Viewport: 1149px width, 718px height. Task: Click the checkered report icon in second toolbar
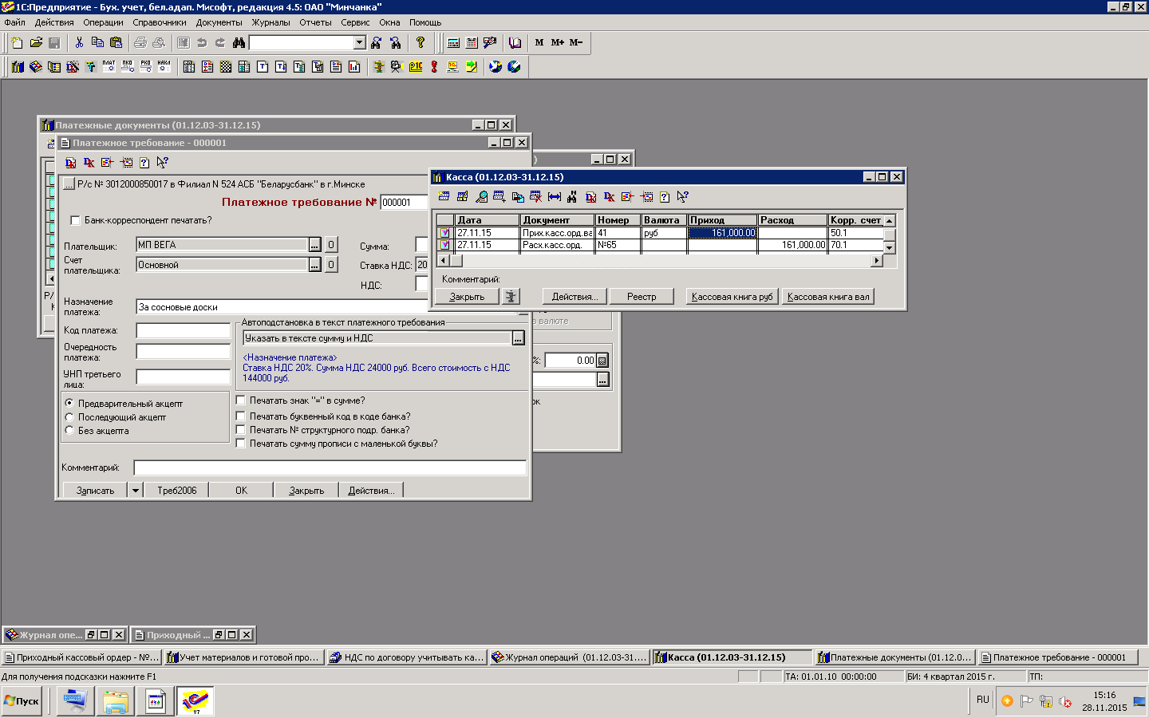point(226,66)
